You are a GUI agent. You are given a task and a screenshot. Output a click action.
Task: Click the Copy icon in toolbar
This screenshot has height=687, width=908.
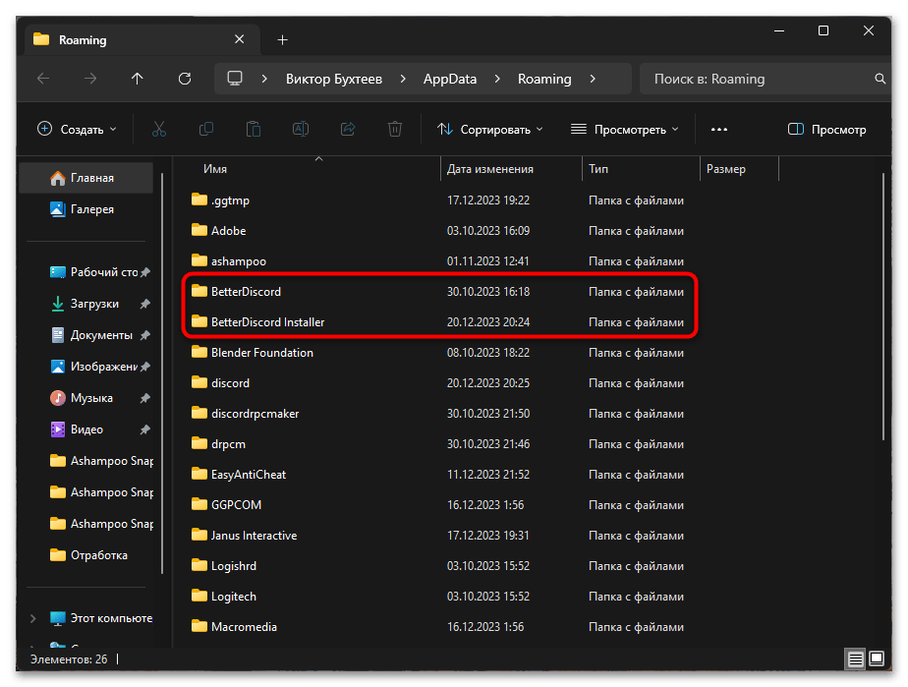(206, 129)
